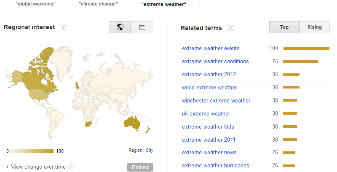Screen dimensions: 337x172
Task: Click extreme weather hurricanes term
Action: click(x=216, y=166)
